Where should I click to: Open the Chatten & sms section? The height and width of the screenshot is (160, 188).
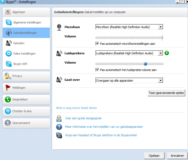pyautogui.click(x=26, y=111)
